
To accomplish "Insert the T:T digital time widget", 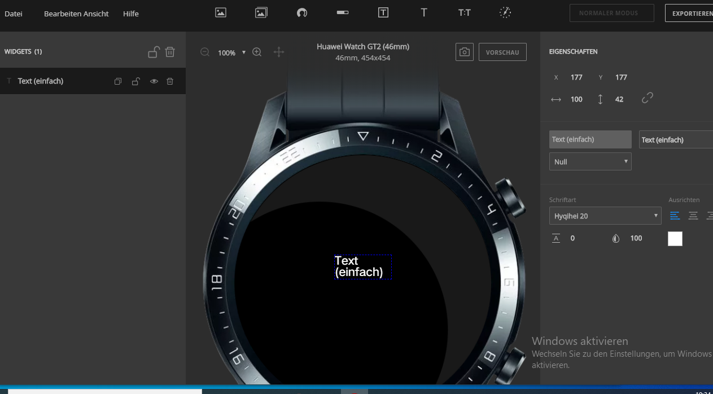I will tap(465, 12).
